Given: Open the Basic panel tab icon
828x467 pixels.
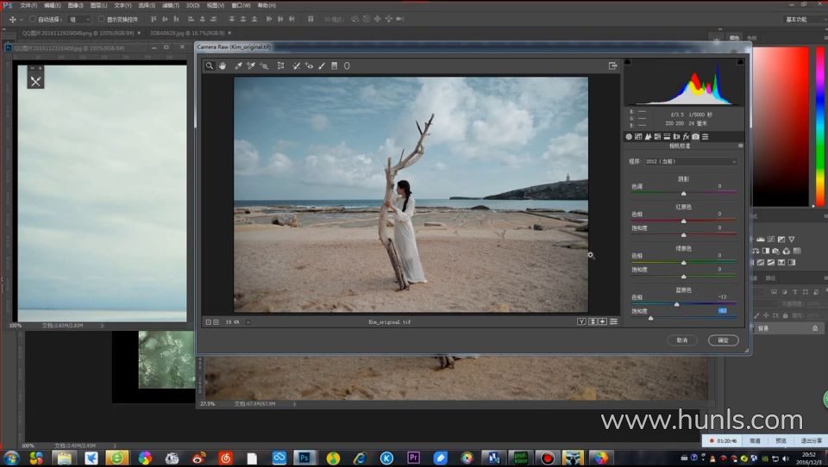Looking at the screenshot, I should (x=629, y=137).
